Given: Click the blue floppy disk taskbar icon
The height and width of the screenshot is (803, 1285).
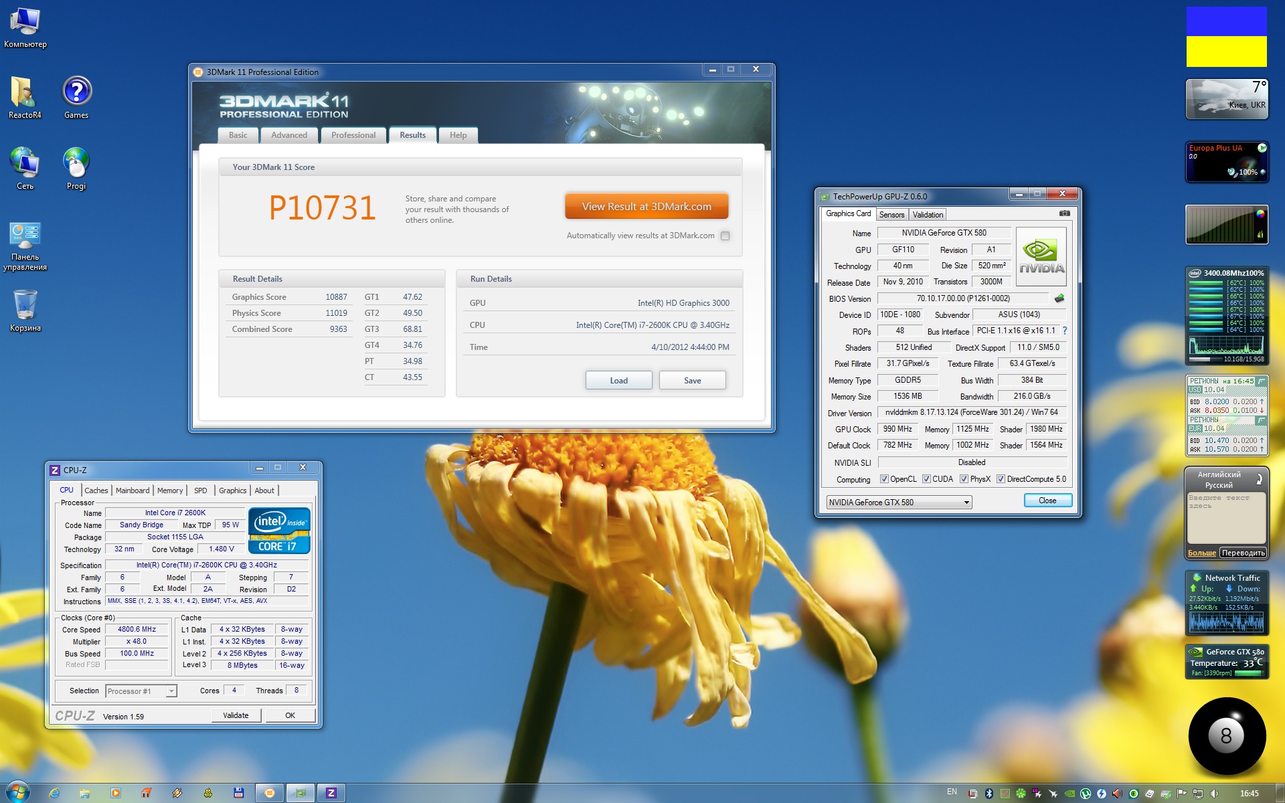Looking at the screenshot, I should tap(239, 793).
